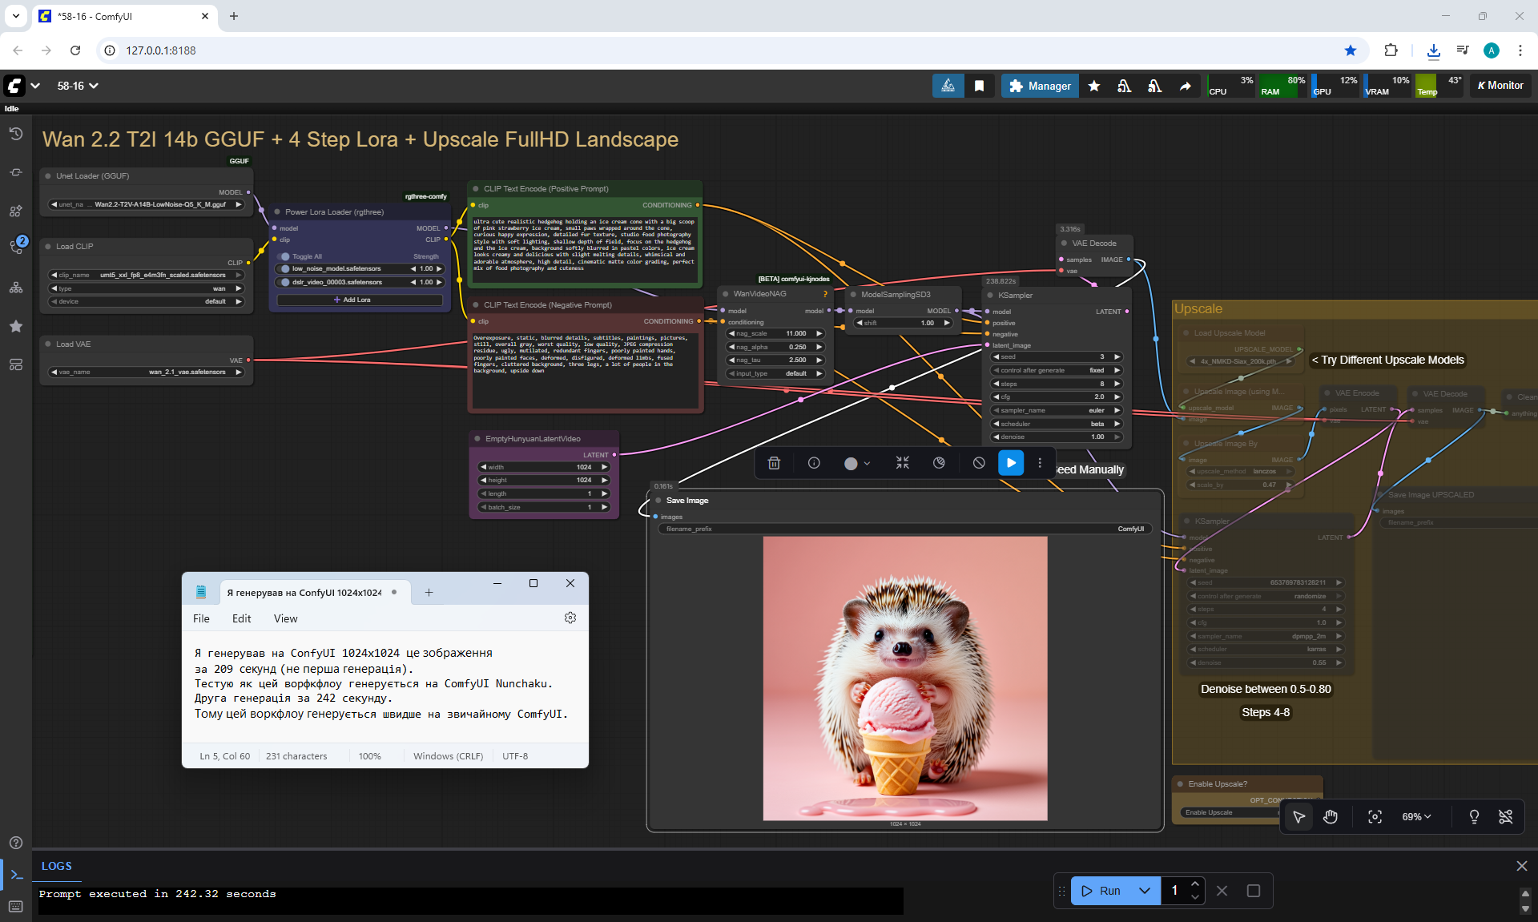
Task: Click the generated hedgehog image preview
Action: pos(904,678)
